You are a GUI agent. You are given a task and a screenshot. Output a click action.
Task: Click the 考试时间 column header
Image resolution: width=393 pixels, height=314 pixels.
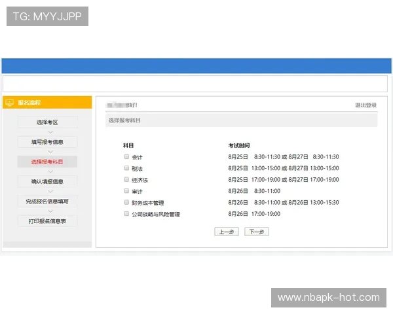pos(239,145)
